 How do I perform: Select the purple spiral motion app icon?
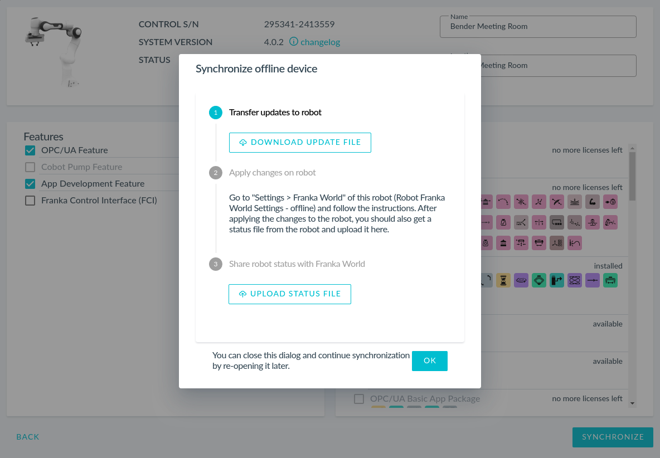[521, 280]
